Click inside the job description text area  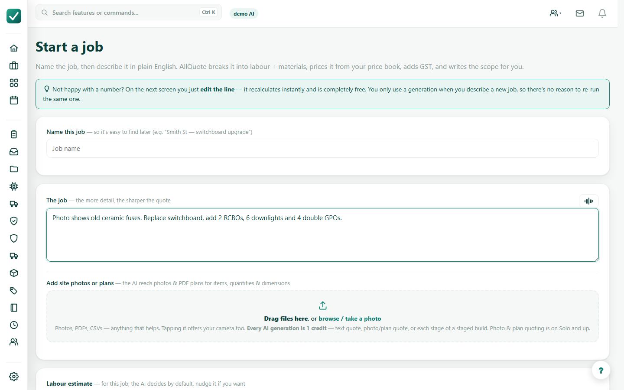click(322, 235)
